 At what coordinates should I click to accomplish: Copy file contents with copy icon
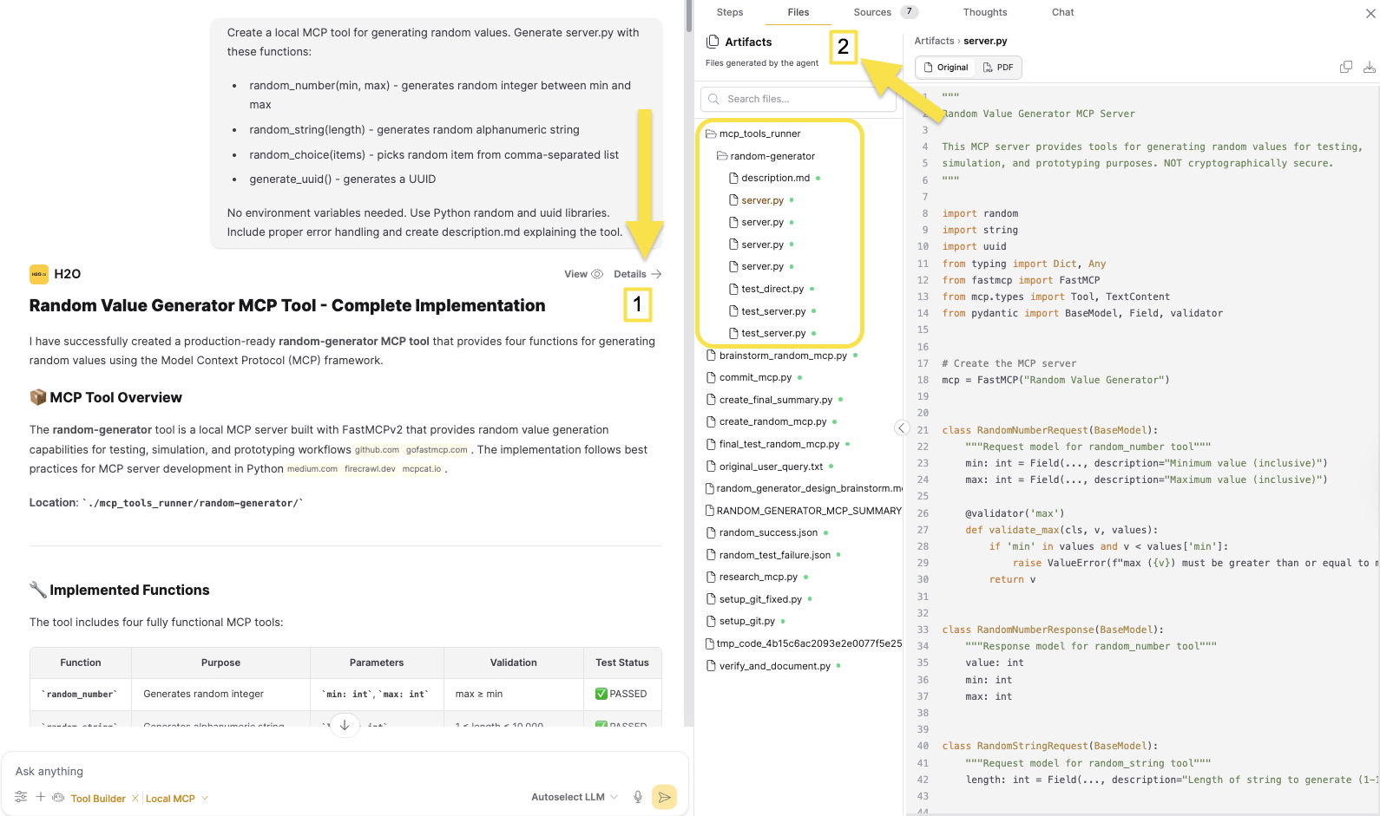[1346, 67]
